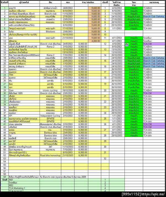Select the 'หมายเหตุ' column header
The height and width of the screenshot is (197, 166).
pyautogui.click(x=154, y=2)
